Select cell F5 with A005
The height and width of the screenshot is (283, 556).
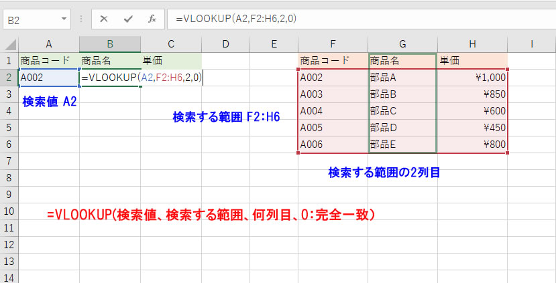pyautogui.click(x=333, y=128)
